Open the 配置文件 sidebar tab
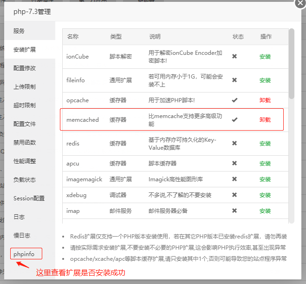Viewport: 306px width, 284px height. pyautogui.click(x=30, y=124)
